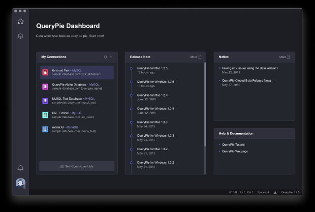Open QueryPie for Mac 1.2.3 release note
This screenshot has width=315, height=212.
pos(152,122)
